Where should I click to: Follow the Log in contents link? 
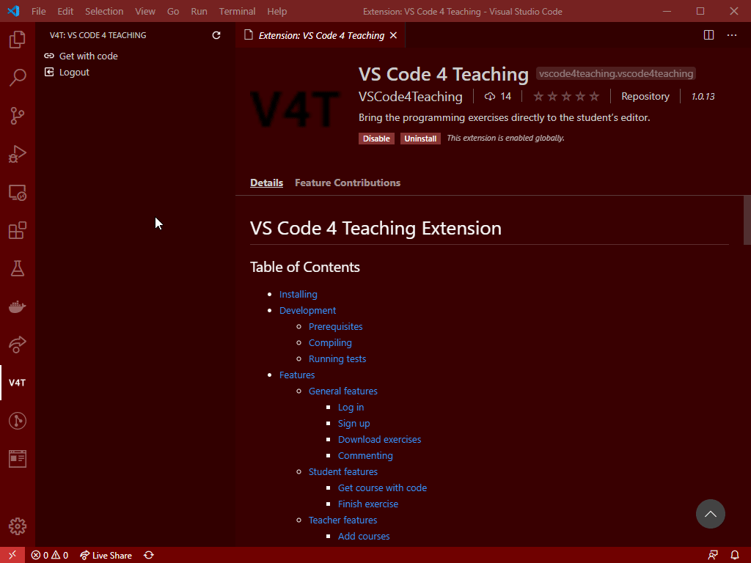[x=351, y=408]
